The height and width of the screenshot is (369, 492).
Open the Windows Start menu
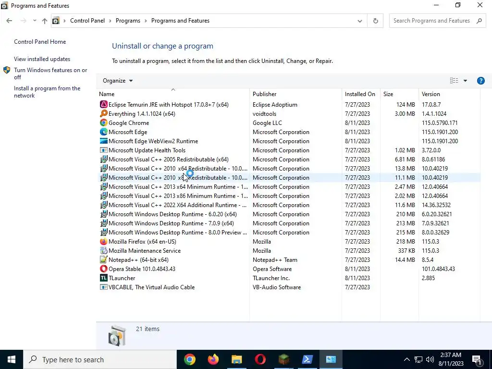click(12, 359)
